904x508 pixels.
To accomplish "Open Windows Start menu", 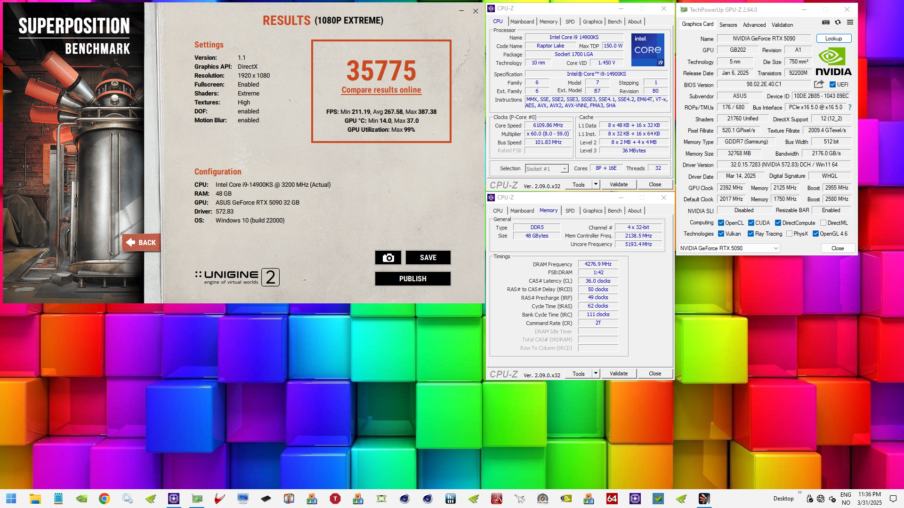I will click(x=11, y=499).
